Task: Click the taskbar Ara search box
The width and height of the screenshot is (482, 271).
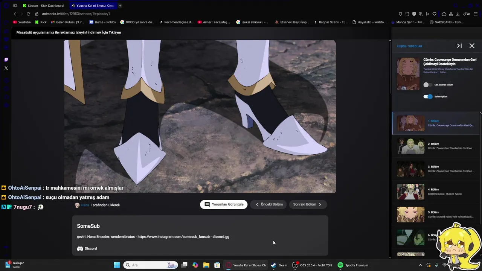Action: (150, 265)
